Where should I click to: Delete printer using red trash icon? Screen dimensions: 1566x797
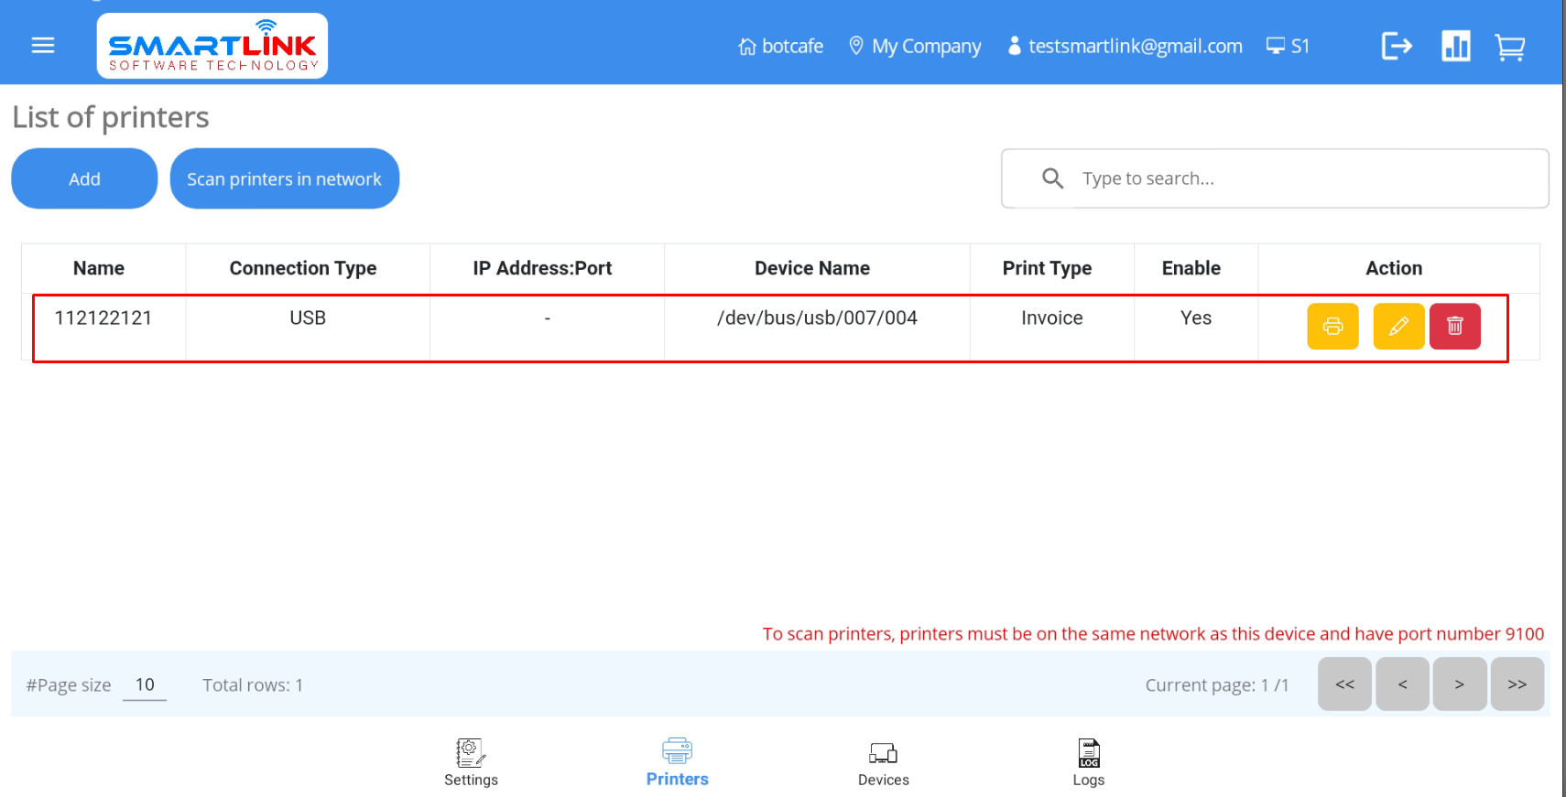(x=1454, y=327)
